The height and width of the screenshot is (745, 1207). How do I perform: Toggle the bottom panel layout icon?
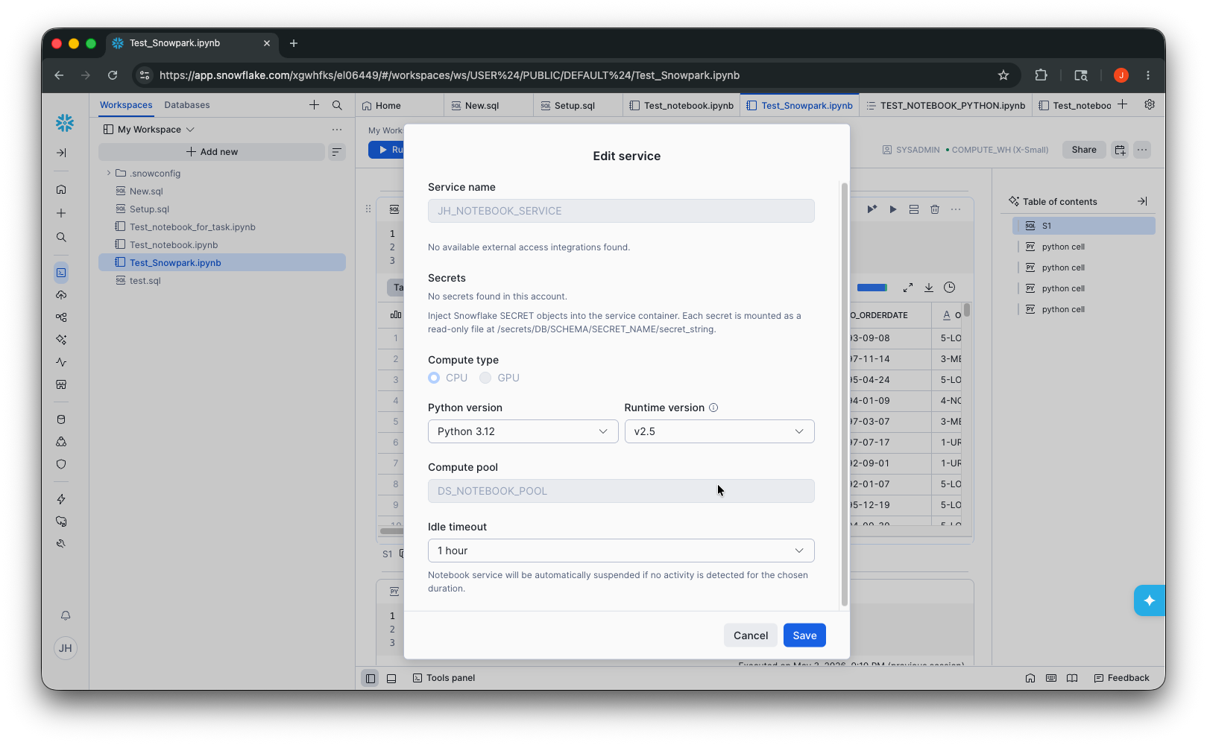pos(391,678)
